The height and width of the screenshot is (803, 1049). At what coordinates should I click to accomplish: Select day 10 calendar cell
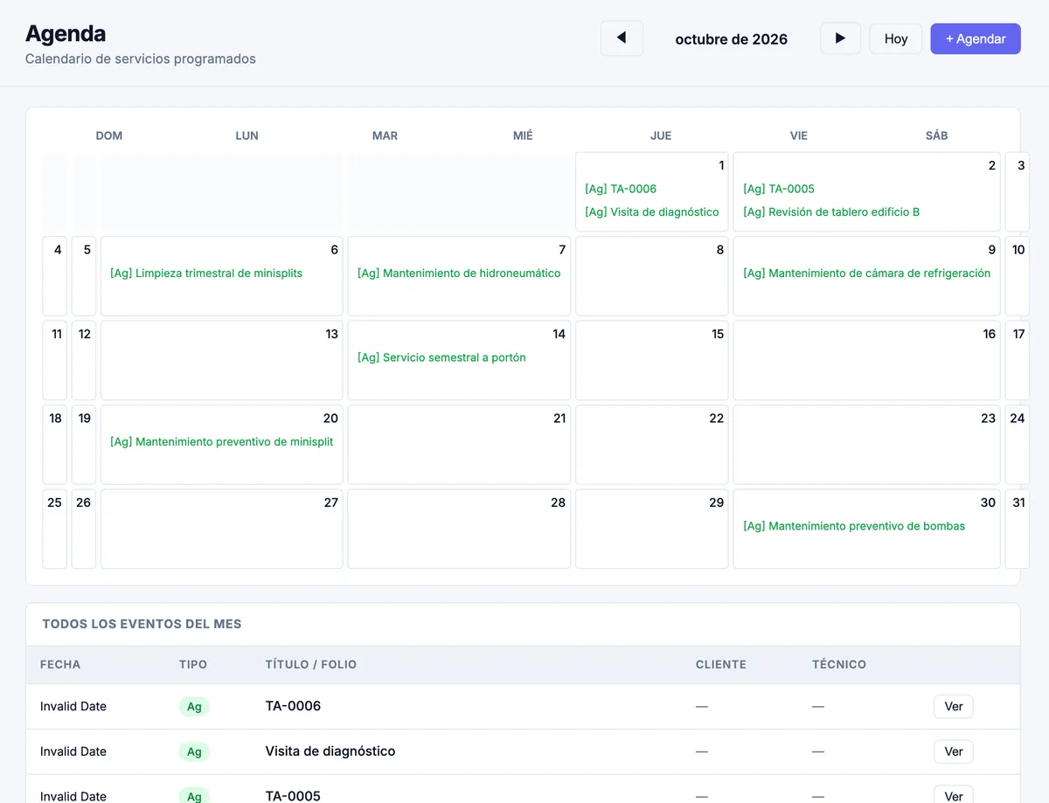tap(1018, 276)
